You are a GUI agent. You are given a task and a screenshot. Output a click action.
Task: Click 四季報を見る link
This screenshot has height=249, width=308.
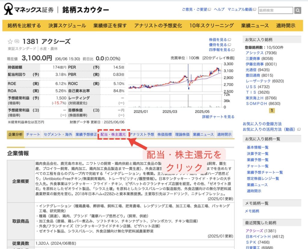pyautogui.click(x=220, y=50)
